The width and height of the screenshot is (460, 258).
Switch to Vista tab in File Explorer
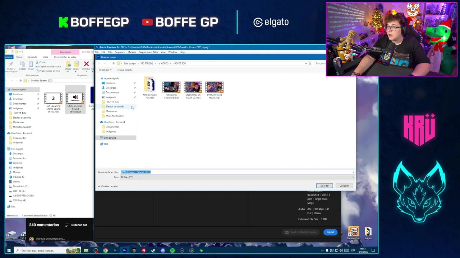45,57
